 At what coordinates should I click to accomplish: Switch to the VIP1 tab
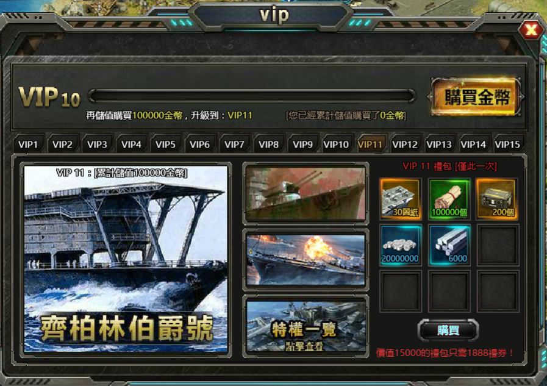coord(28,145)
